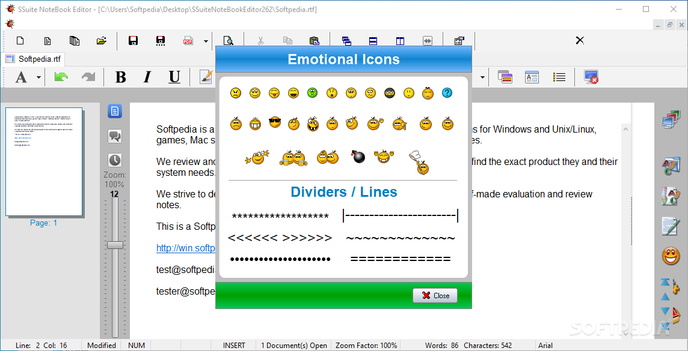Open the emoticon smiley sidebar icon
The height and width of the screenshot is (351, 688).
(x=671, y=256)
